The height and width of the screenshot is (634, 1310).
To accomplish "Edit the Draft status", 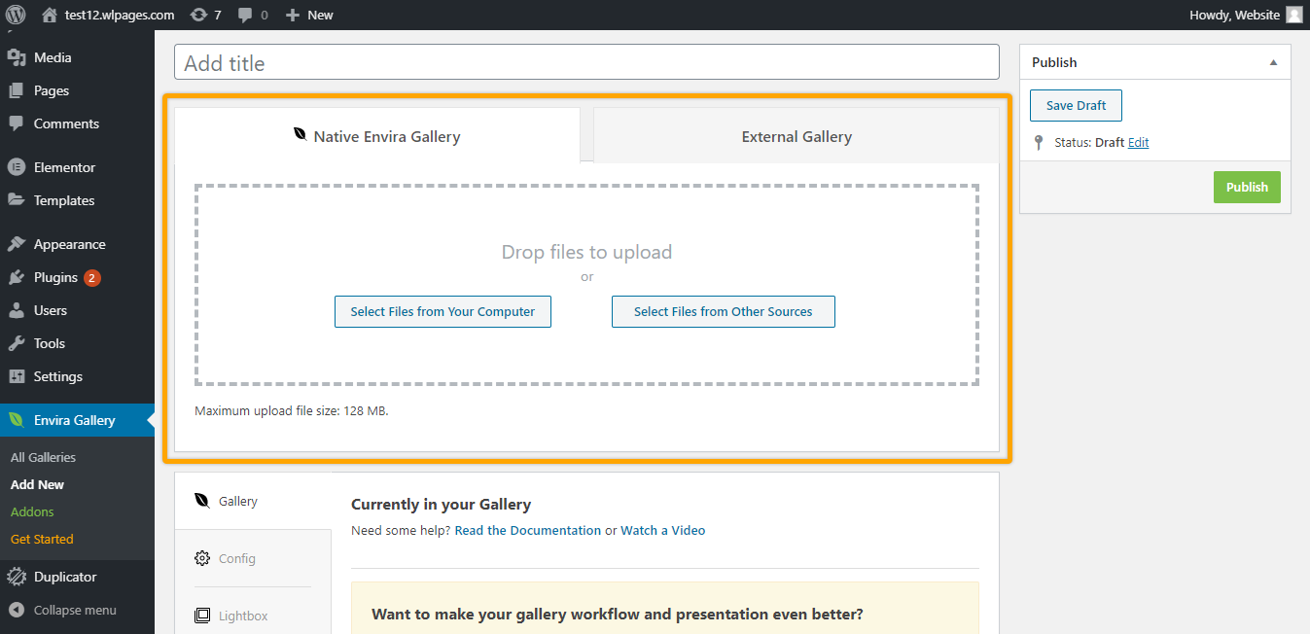I will point(1139,142).
